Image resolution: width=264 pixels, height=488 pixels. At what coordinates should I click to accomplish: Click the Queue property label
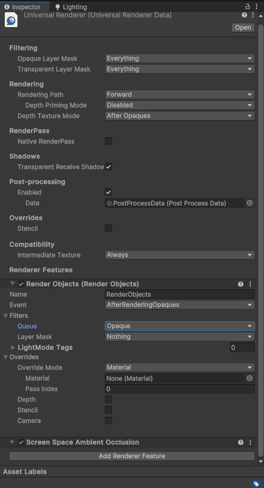(27, 326)
